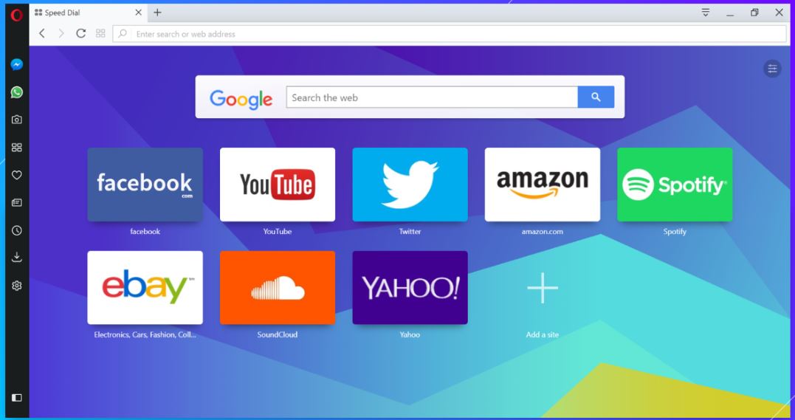Click the 'Add a site' label
Image resolution: width=795 pixels, height=420 pixels.
point(543,335)
